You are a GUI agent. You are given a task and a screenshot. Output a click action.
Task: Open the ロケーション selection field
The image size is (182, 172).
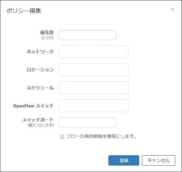click(x=94, y=70)
